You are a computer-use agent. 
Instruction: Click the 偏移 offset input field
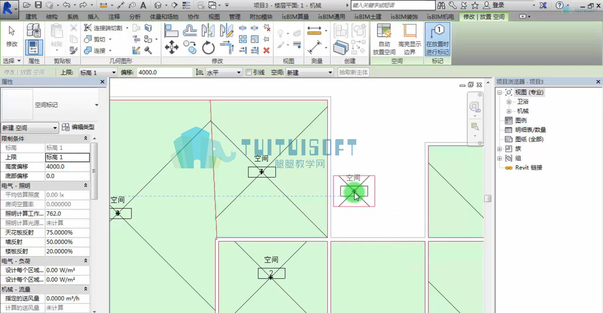(x=164, y=73)
